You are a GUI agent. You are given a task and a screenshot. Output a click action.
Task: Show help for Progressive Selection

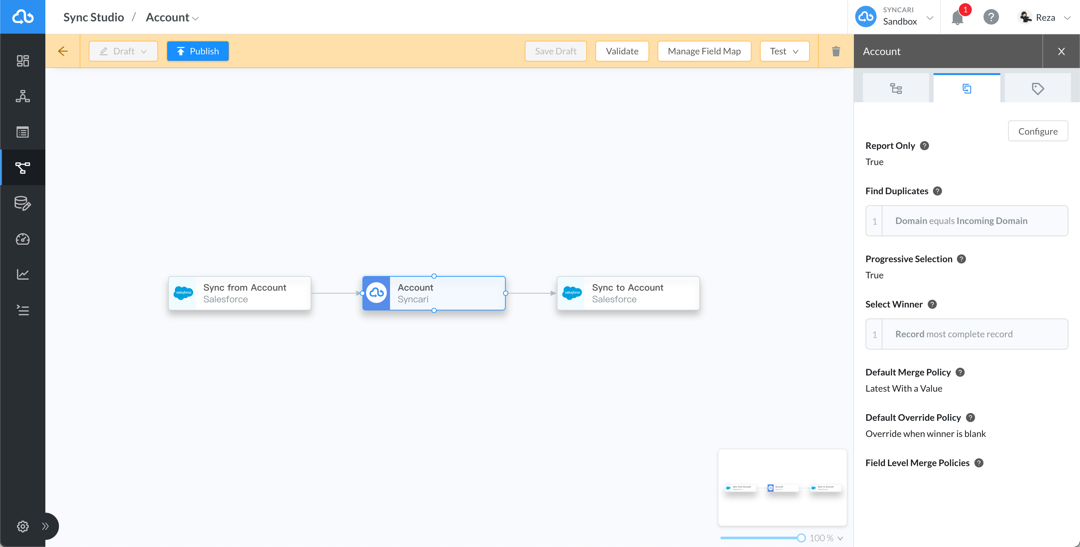pyautogui.click(x=961, y=259)
